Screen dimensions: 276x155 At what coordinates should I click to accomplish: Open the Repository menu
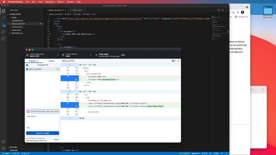tap(50, 2)
